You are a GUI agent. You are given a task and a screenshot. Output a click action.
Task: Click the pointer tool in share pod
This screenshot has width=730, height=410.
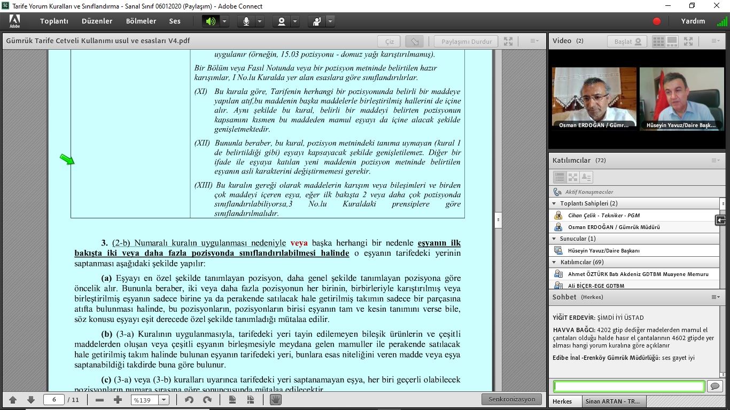click(x=414, y=42)
